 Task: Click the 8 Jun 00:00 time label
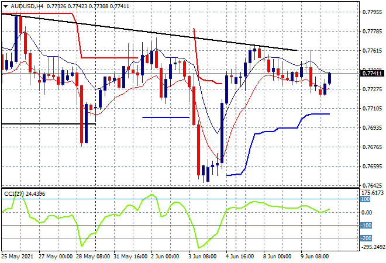(x=277, y=257)
